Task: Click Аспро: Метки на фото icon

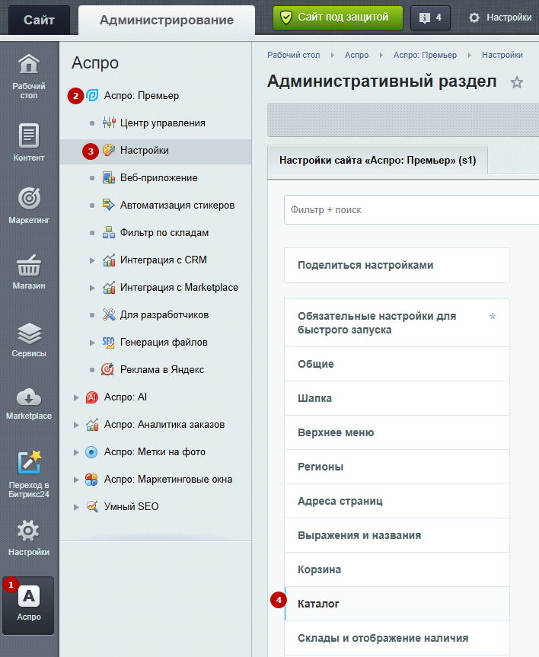Action: pyautogui.click(x=91, y=452)
